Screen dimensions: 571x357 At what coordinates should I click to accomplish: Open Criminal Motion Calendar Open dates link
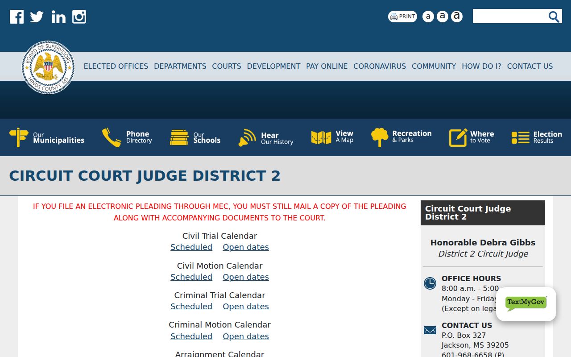[246, 336]
